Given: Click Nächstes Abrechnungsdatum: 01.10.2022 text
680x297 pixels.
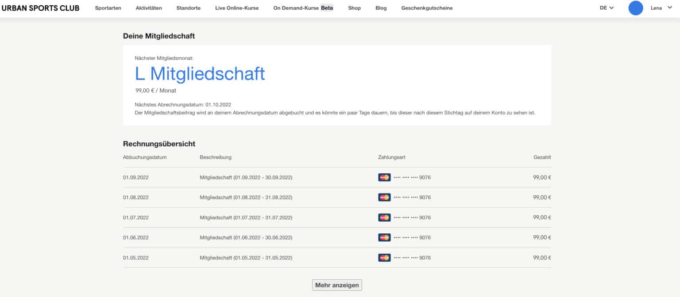Looking at the screenshot, I should [x=183, y=105].
